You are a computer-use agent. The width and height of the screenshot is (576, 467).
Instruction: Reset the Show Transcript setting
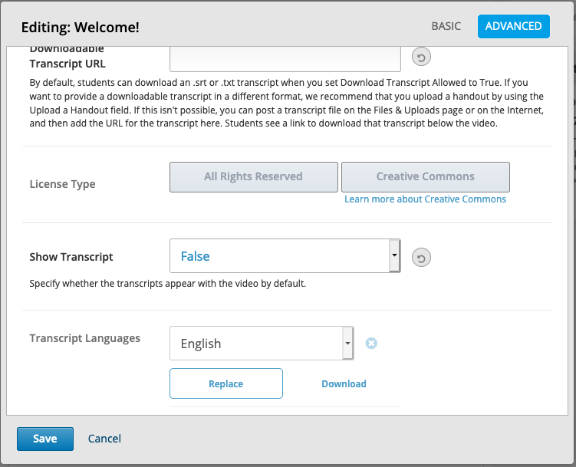coord(421,258)
